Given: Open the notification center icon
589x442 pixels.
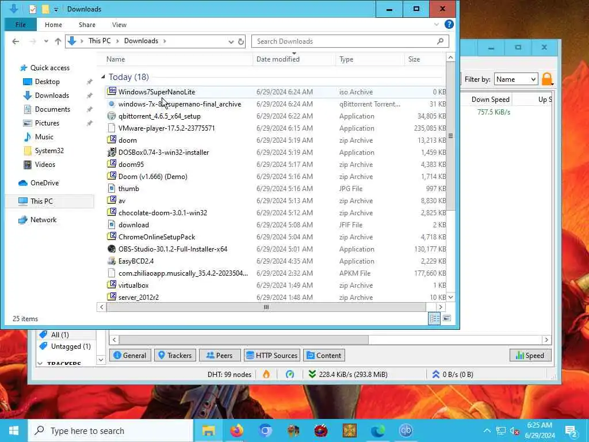Looking at the screenshot, I should pos(571,430).
